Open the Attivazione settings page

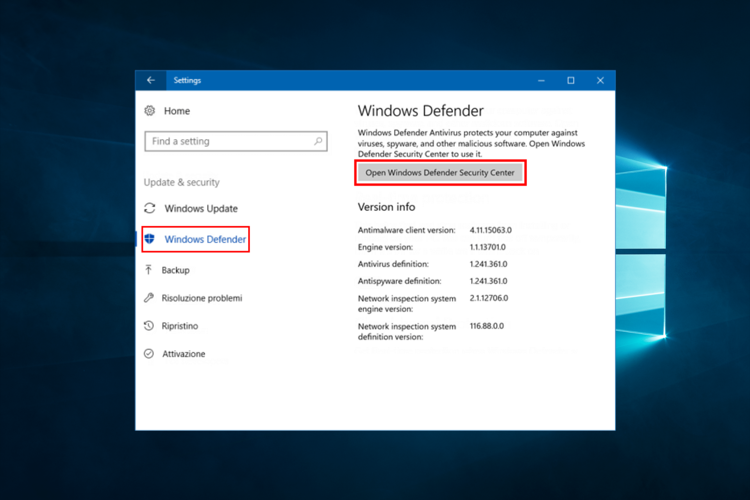[184, 354]
